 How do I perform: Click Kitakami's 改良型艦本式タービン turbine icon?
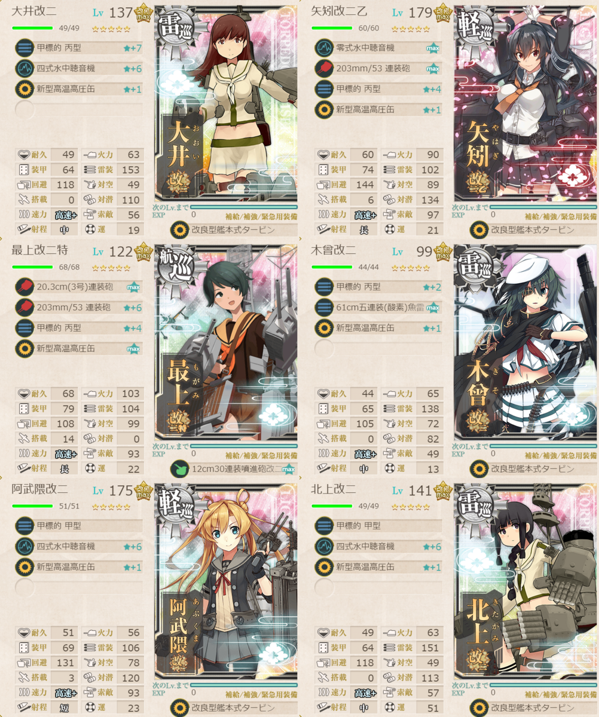(x=478, y=707)
